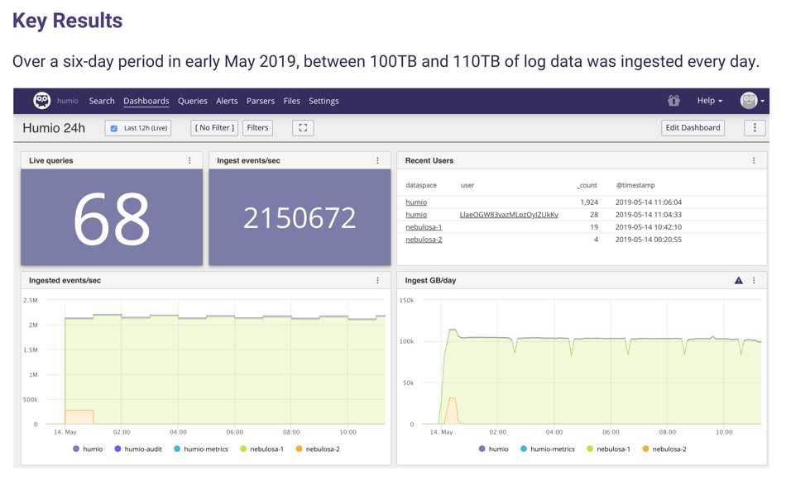Screen dimensions: 786x480
Task: Click the user avatar icon
Action: click(749, 101)
